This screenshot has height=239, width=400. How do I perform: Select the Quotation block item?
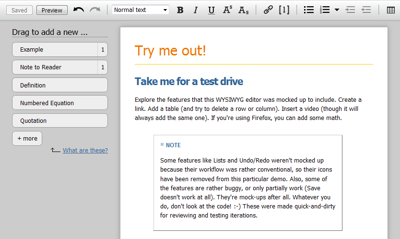pyautogui.click(x=60, y=121)
